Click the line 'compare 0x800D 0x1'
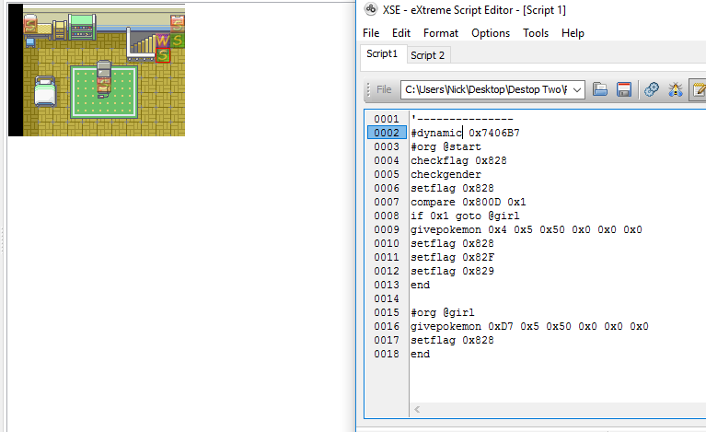This screenshot has width=706, height=432. click(x=469, y=202)
